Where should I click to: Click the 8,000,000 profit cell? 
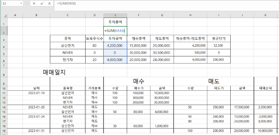pyautogui.click(x=265, y=121)
